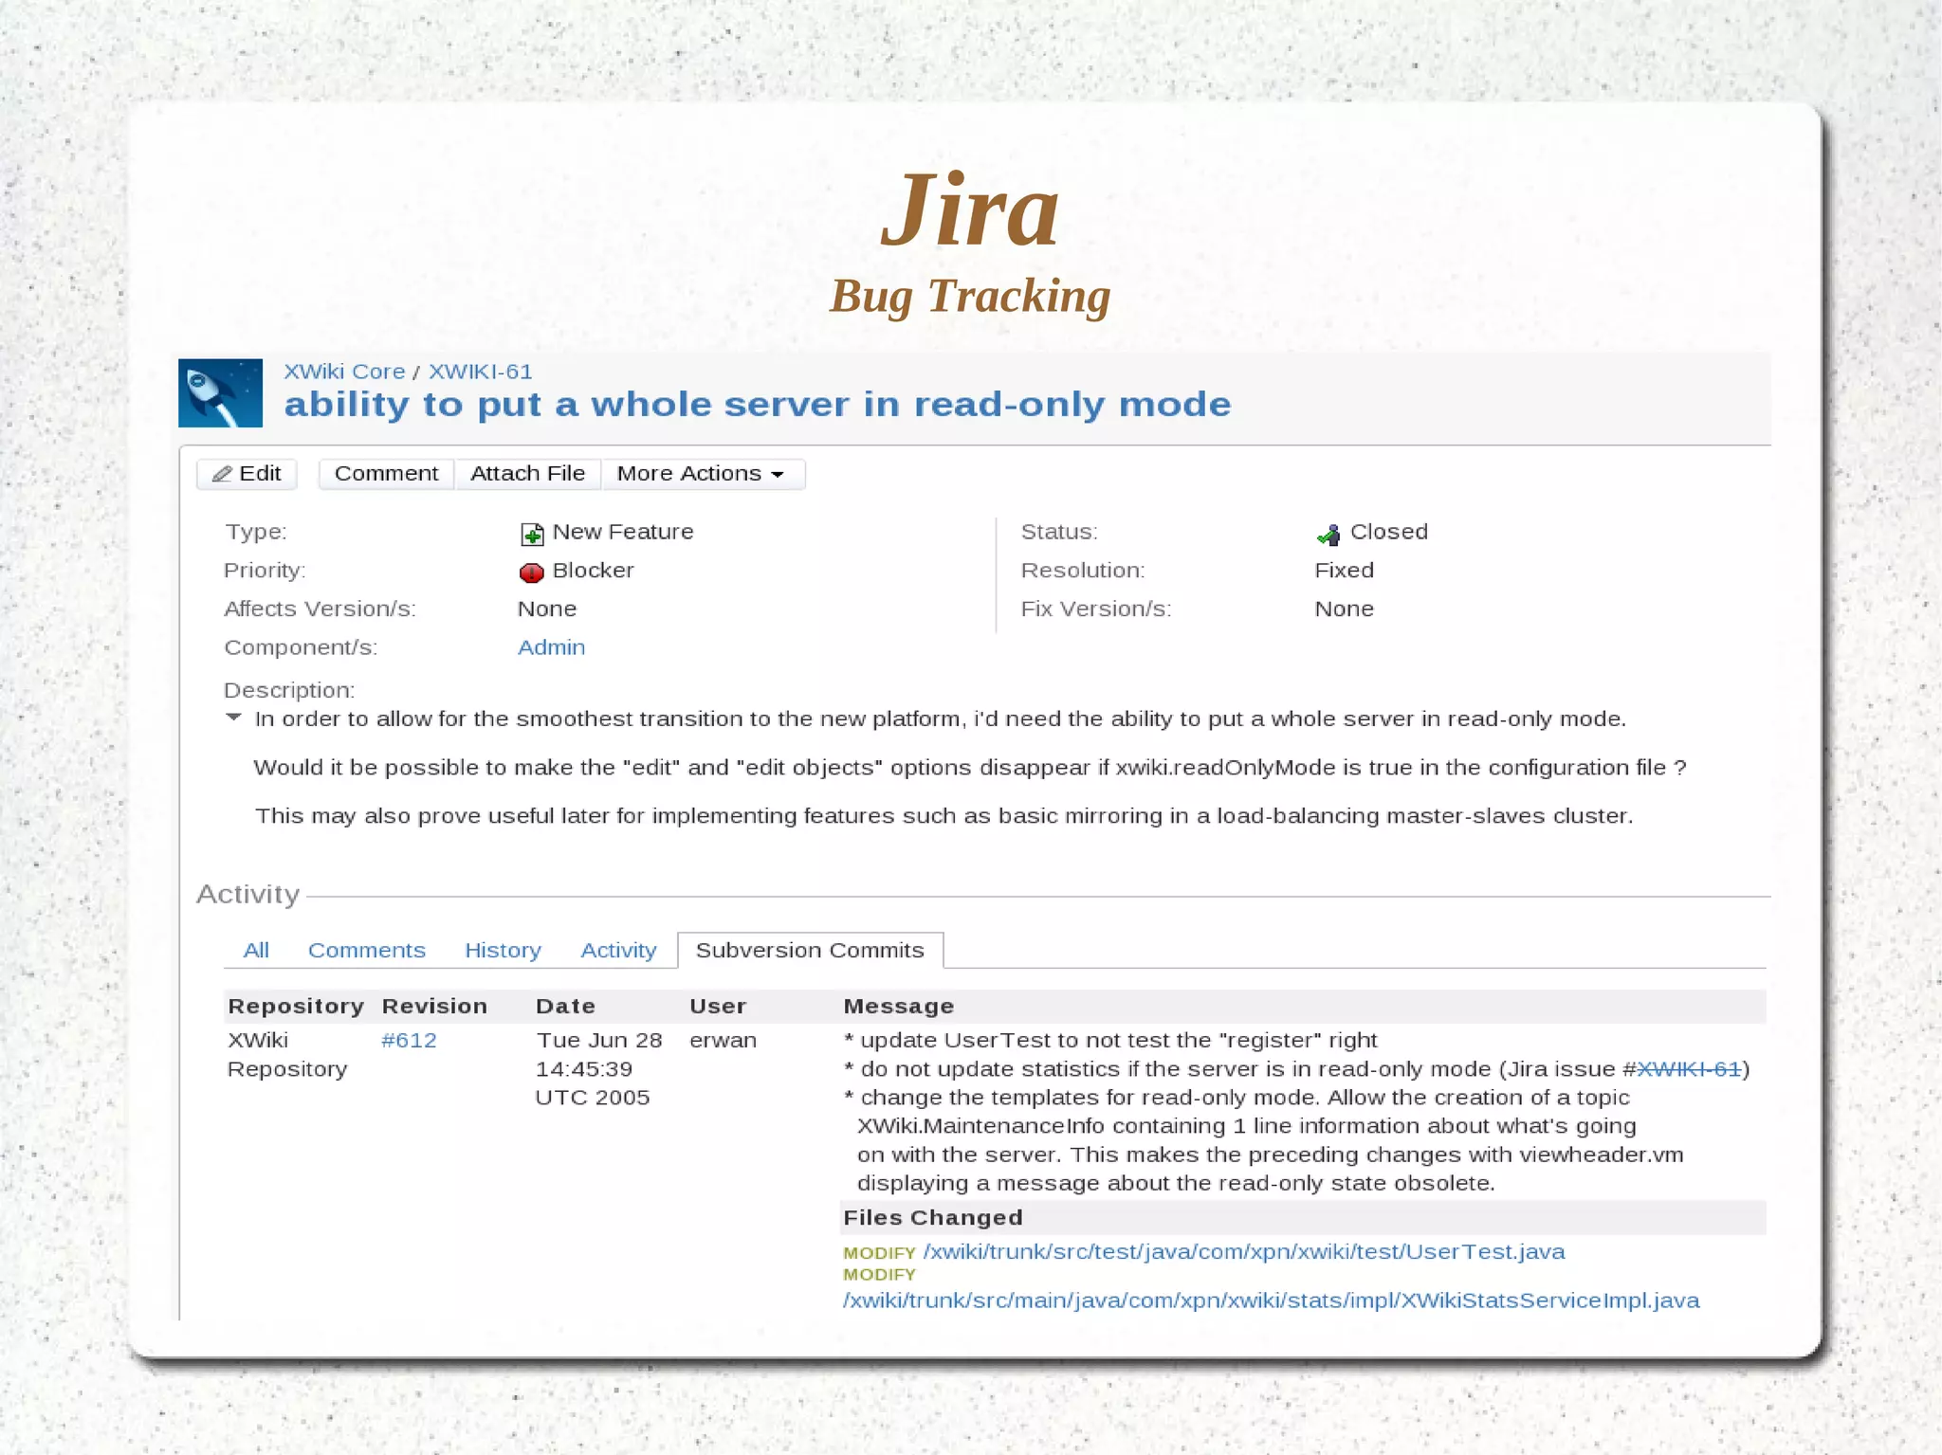Click the 'Closed' status text
Viewport: 1942px width, 1455px height.
pyautogui.click(x=1388, y=532)
